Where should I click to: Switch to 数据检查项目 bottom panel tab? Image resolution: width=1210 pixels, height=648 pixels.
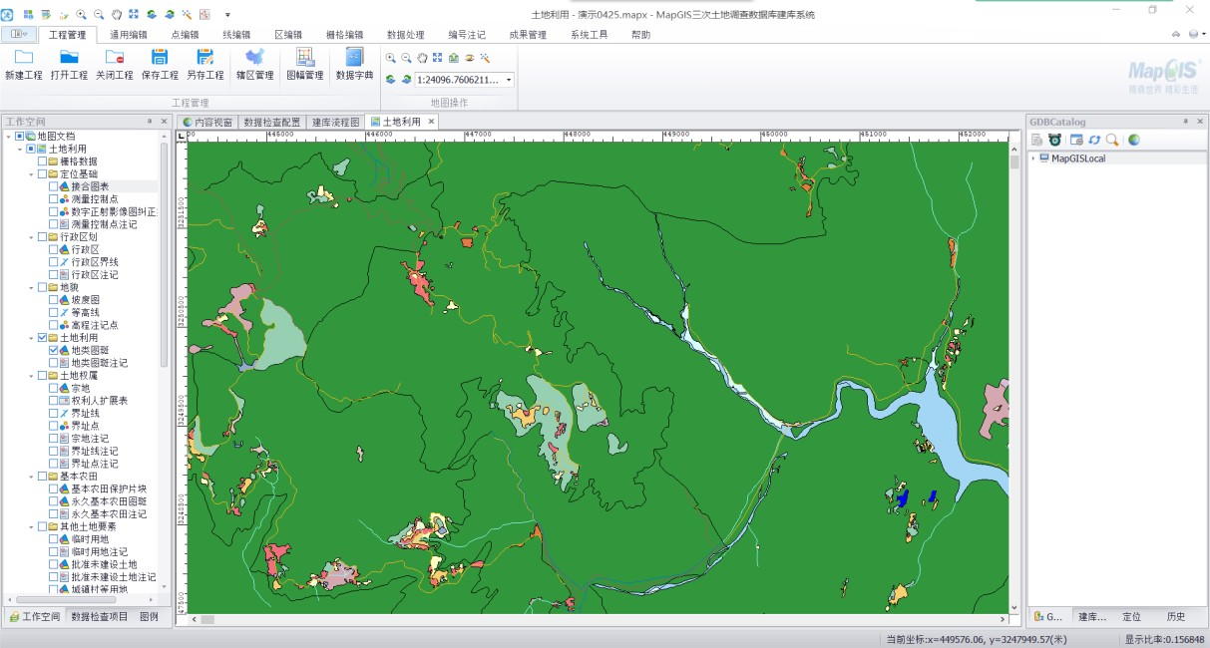[x=100, y=617]
